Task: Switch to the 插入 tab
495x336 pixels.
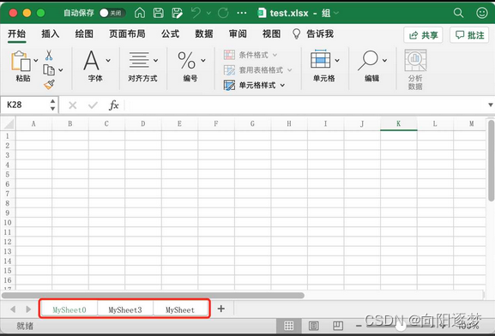Action: pyautogui.click(x=51, y=33)
